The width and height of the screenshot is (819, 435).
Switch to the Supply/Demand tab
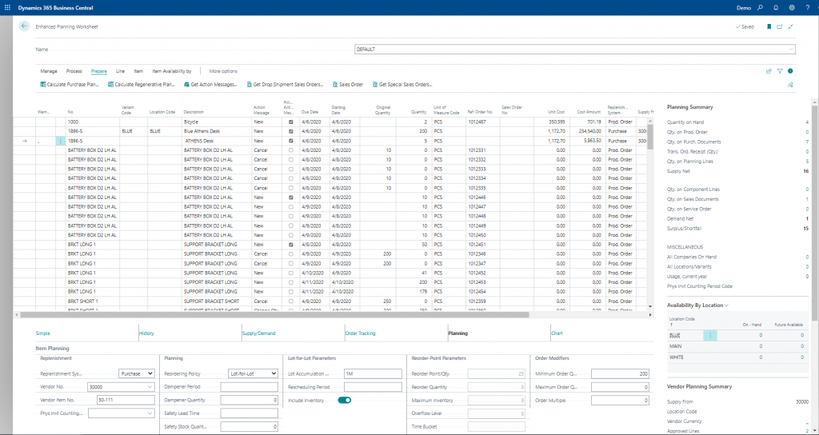pyautogui.click(x=258, y=333)
